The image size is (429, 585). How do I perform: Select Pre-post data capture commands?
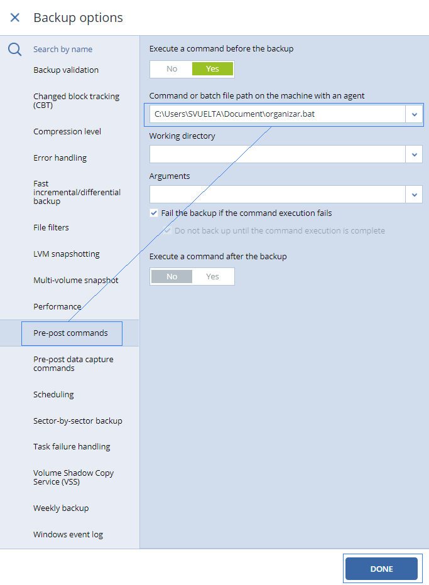pyautogui.click(x=73, y=364)
